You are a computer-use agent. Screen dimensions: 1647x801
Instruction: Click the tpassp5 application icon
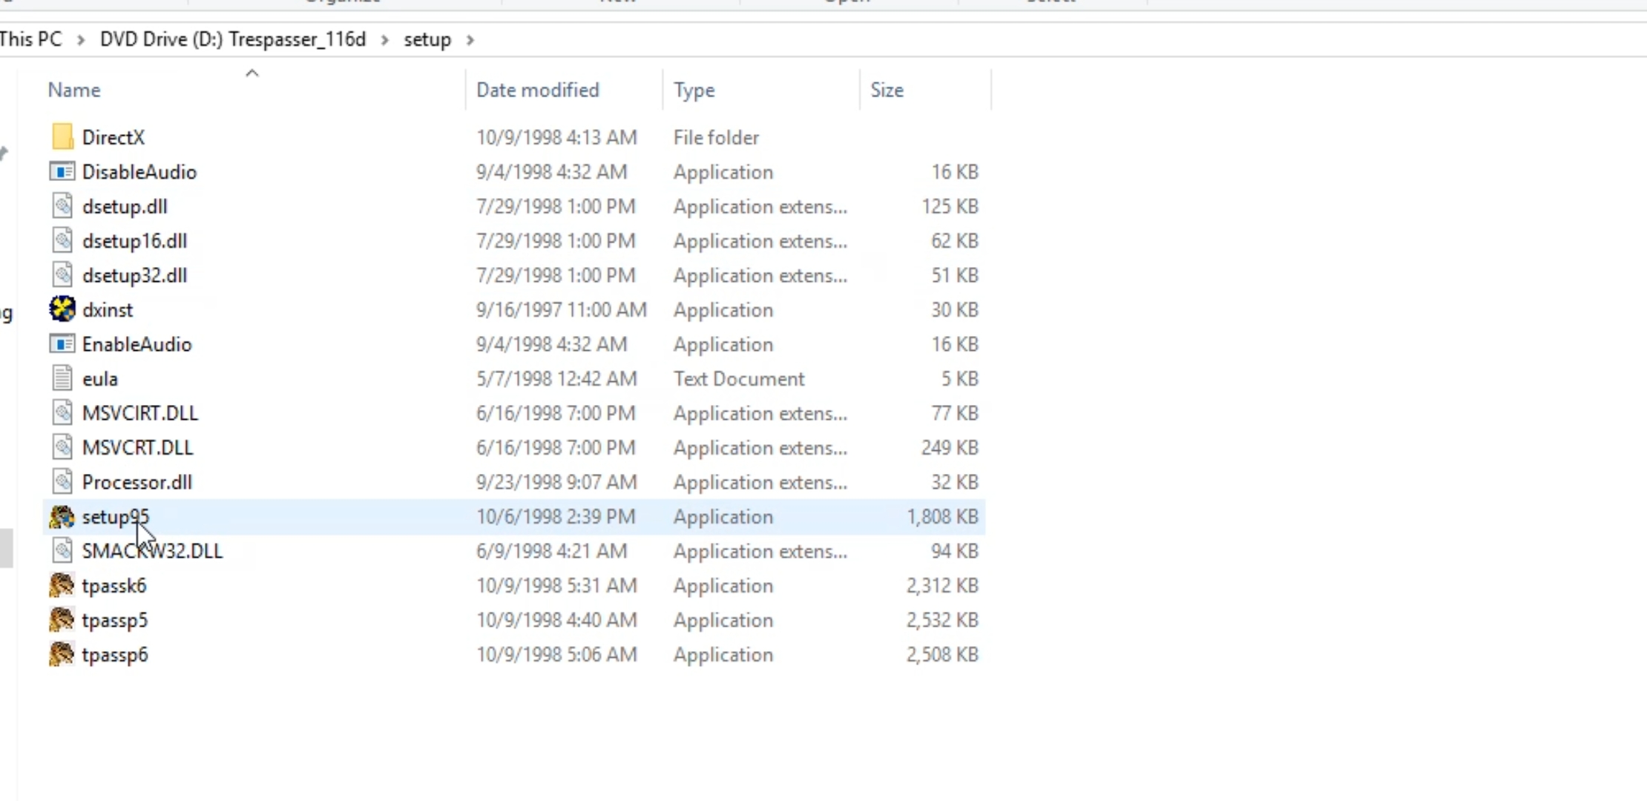pos(62,620)
